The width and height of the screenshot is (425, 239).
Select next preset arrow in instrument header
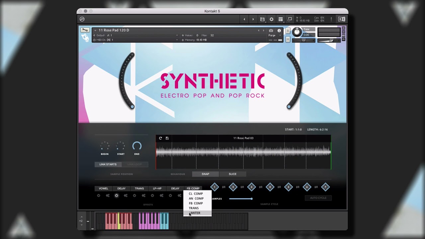[264, 31]
